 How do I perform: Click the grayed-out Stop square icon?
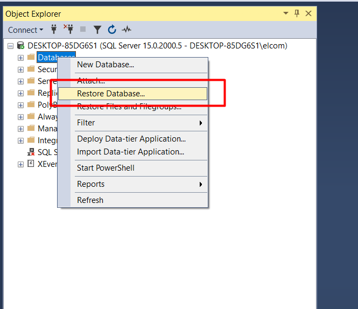[83, 30]
